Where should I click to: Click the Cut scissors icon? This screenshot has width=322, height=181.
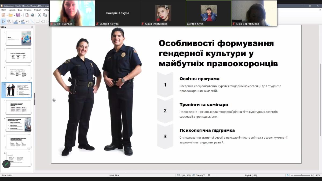click(x=39, y=15)
